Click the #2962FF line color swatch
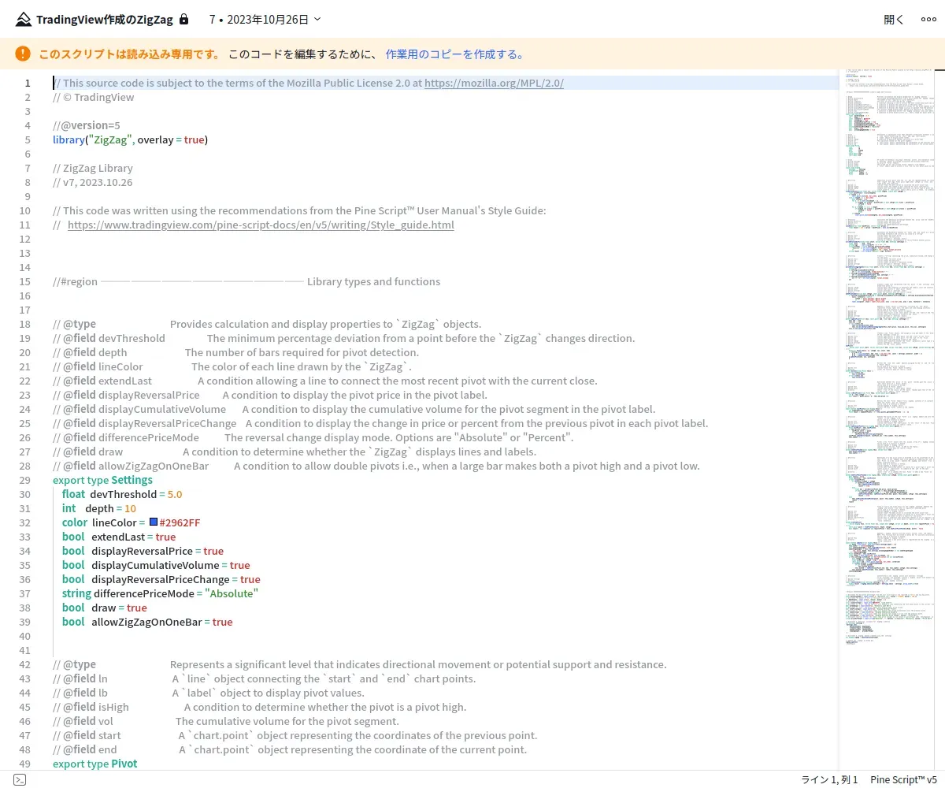This screenshot has height=788, width=945. (154, 522)
